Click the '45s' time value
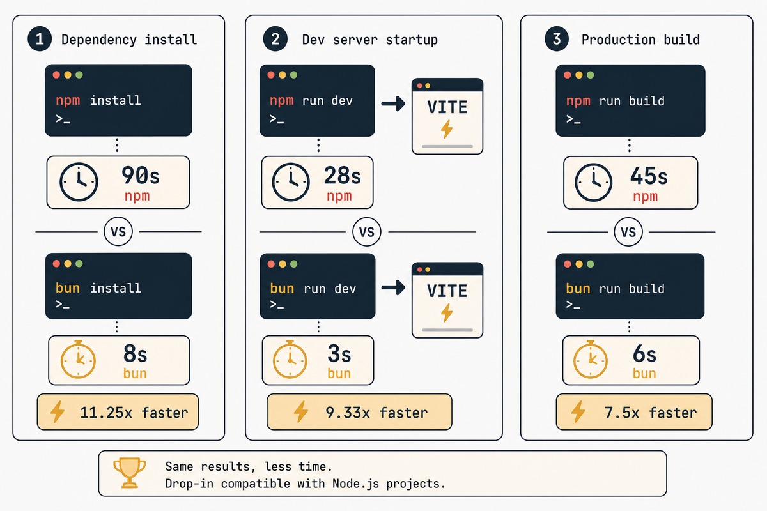 click(x=649, y=176)
